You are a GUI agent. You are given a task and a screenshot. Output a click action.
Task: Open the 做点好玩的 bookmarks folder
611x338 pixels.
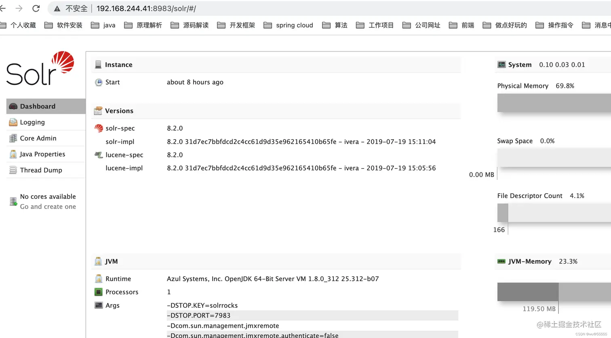pyautogui.click(x=505, y=25)
